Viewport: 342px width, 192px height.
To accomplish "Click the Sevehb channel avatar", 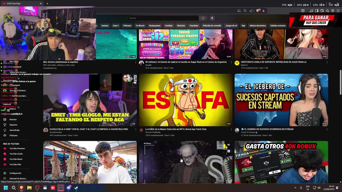I will click(141, 63).
